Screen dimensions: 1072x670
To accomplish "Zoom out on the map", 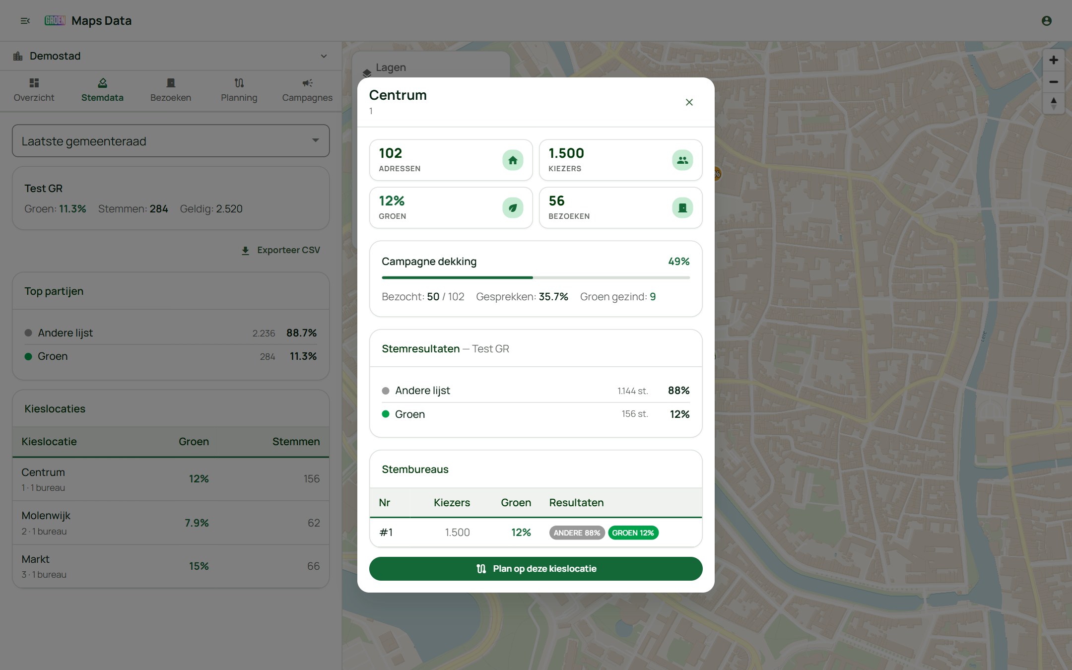I will tap(1054, 82).
